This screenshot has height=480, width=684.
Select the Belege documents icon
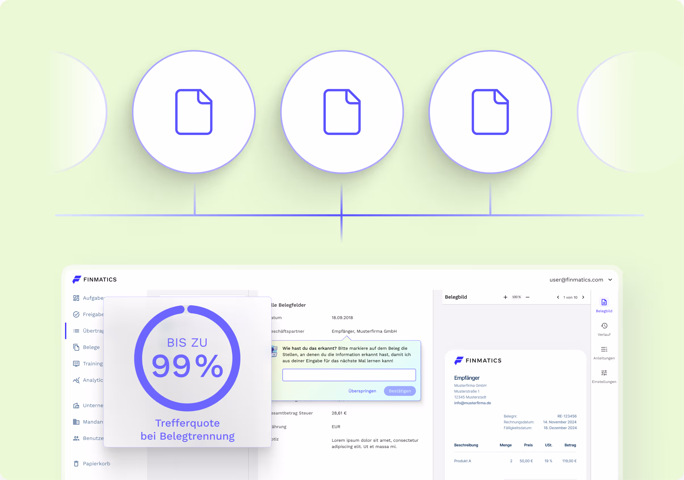click(x=76, y=347)
